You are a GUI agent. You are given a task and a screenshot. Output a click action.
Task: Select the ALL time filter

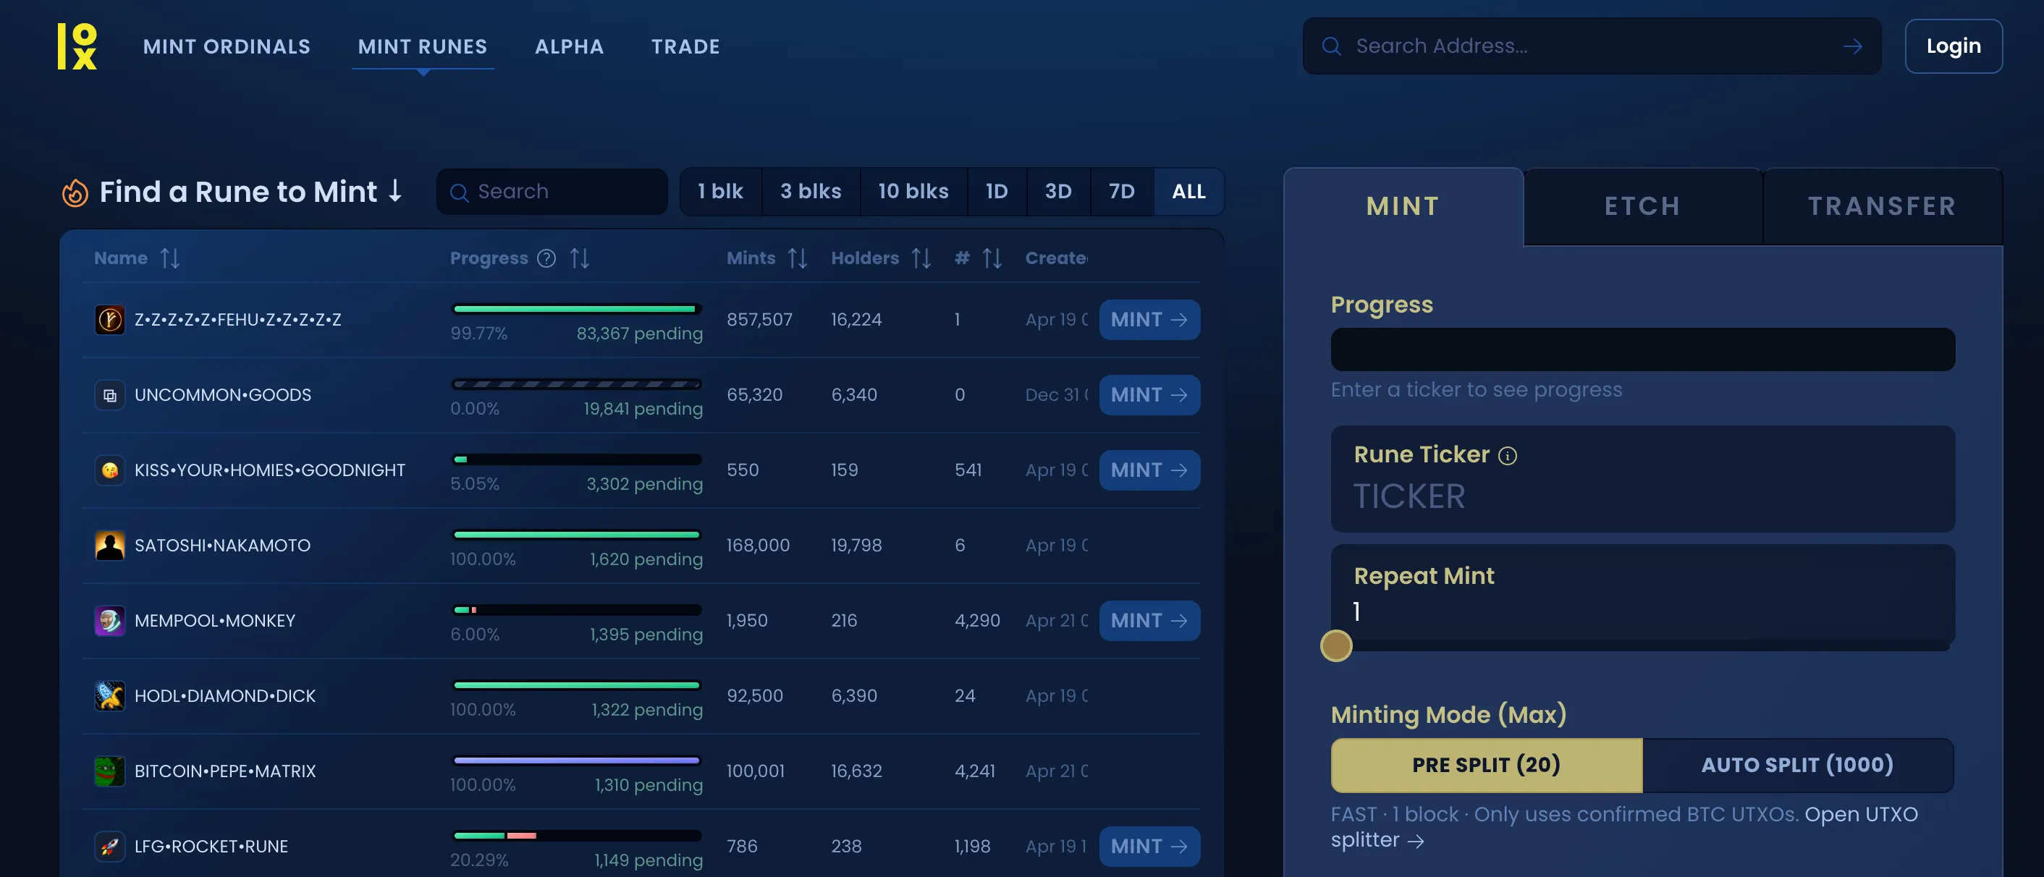click(x=1188, y=191)
